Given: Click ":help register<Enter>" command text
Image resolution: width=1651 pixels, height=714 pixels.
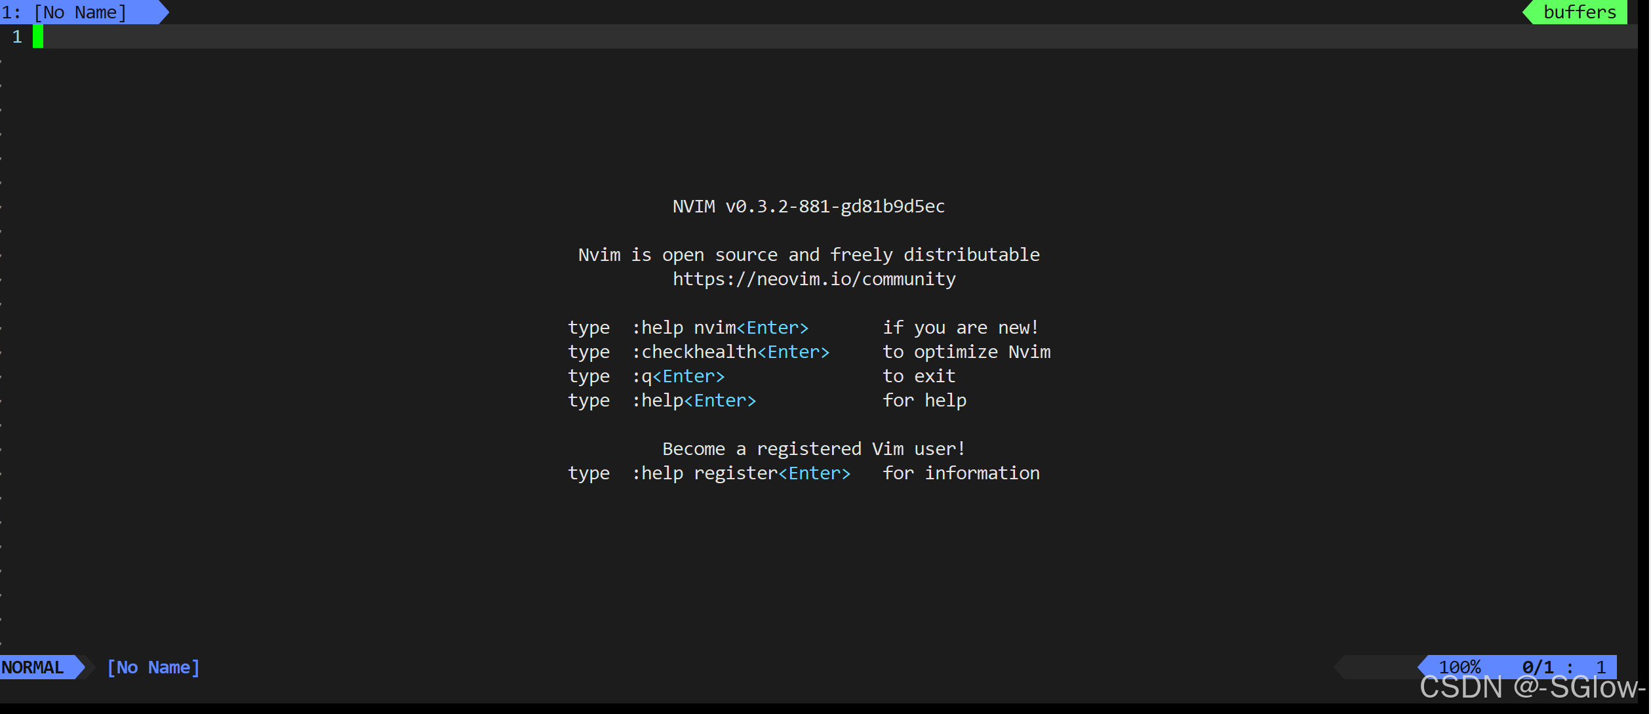Looking at the screenshot, I should (x=740, y=473).
